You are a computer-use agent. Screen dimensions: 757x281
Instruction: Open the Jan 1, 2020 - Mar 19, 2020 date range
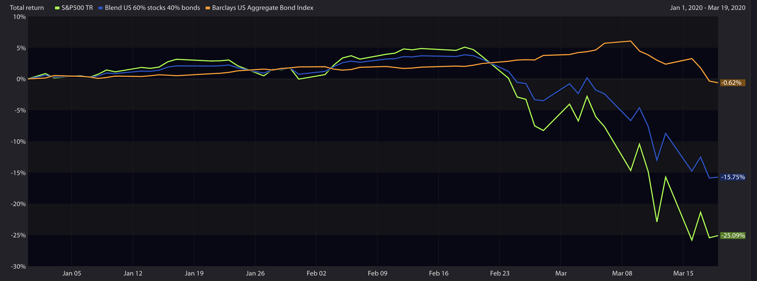pos(707,8)
